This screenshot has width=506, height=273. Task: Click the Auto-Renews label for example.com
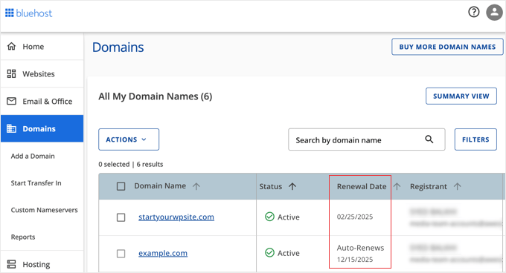[x=360, y=248]
